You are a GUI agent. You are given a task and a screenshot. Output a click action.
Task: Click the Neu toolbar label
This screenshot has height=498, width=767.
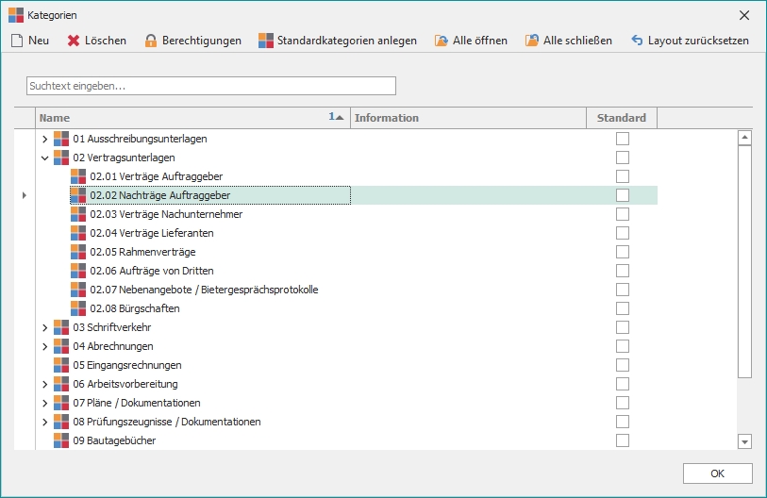(39, 41)
